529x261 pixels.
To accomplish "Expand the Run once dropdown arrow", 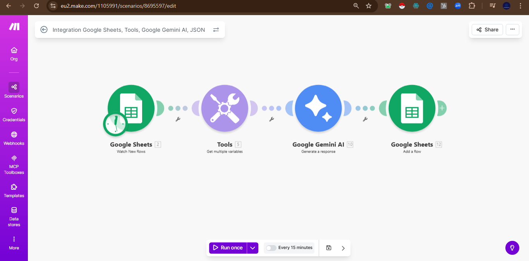I will (x=252, y=248).
